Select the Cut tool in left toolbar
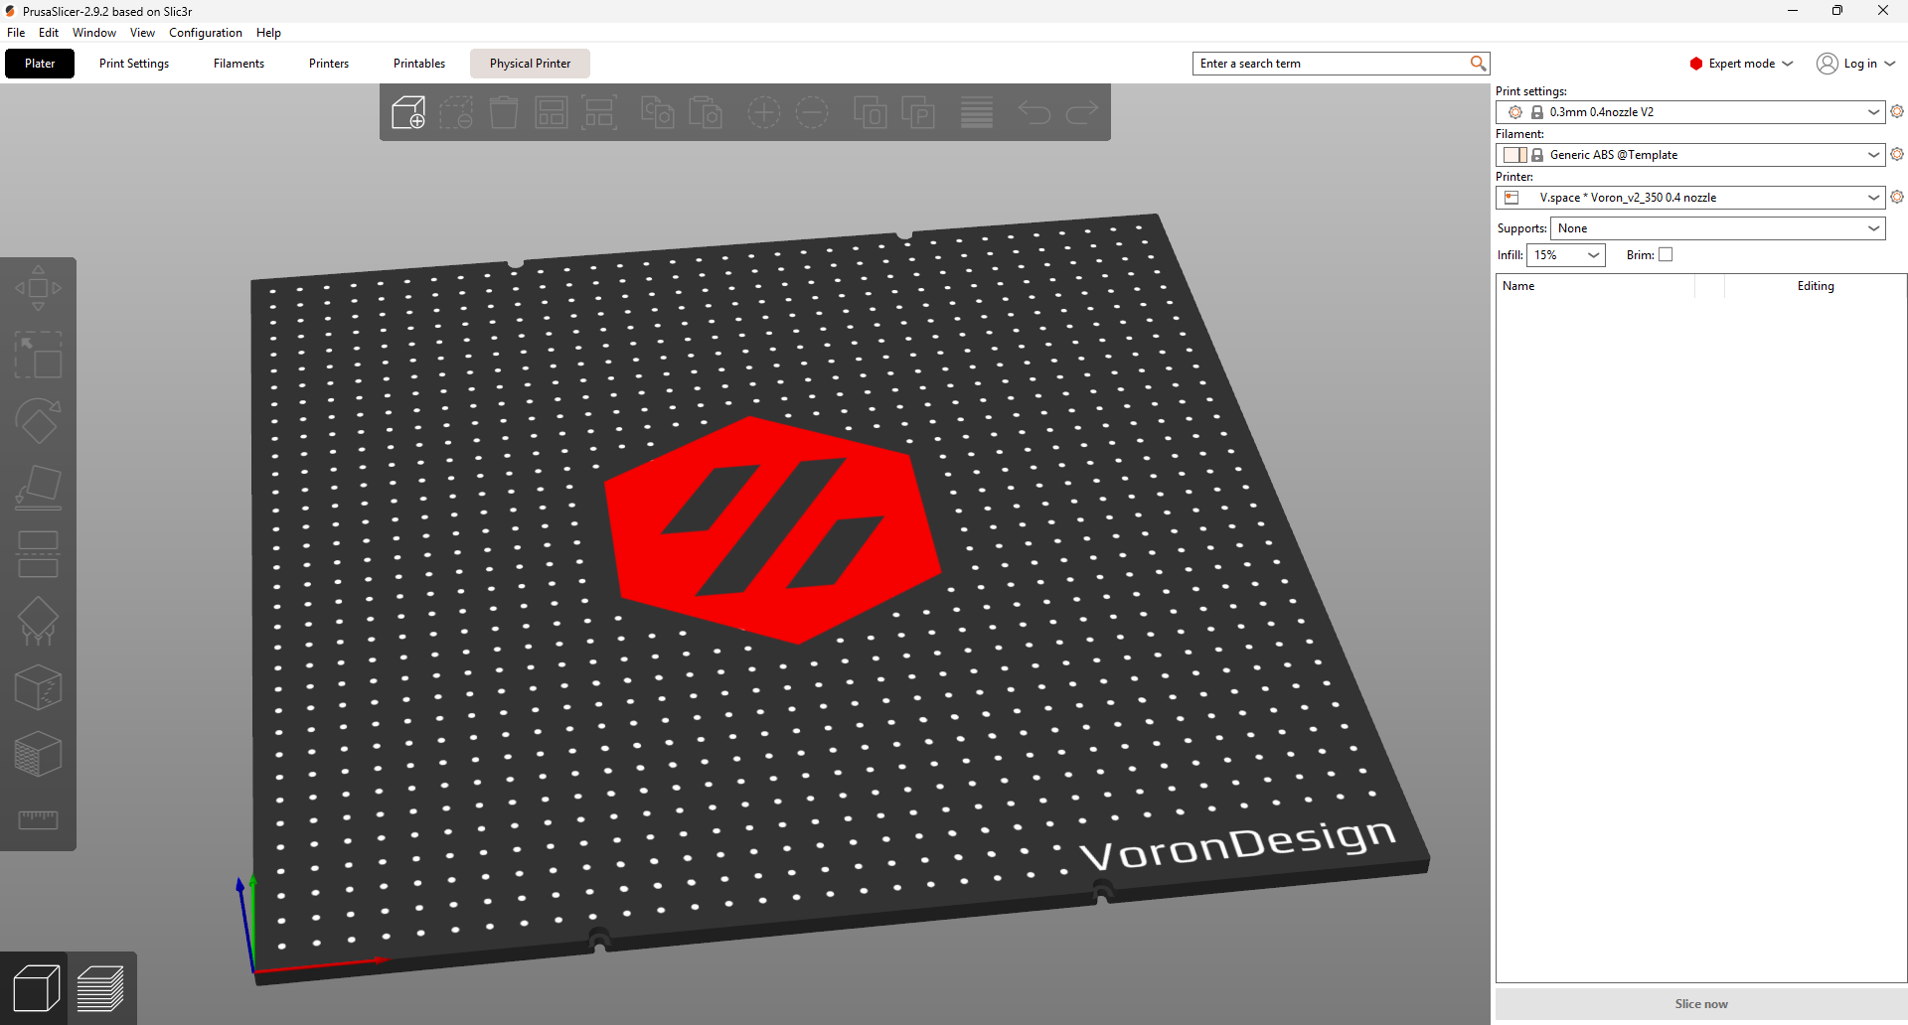This screenshot has height=1025, width=1908. [x=38, y=554]
